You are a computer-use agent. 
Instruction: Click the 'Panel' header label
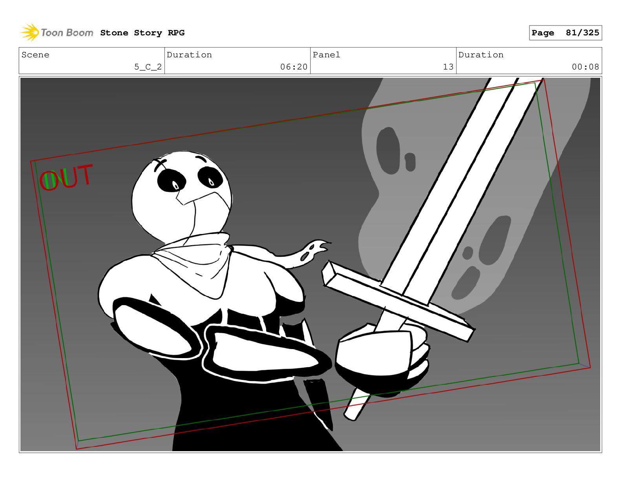(x=327, y=55)
